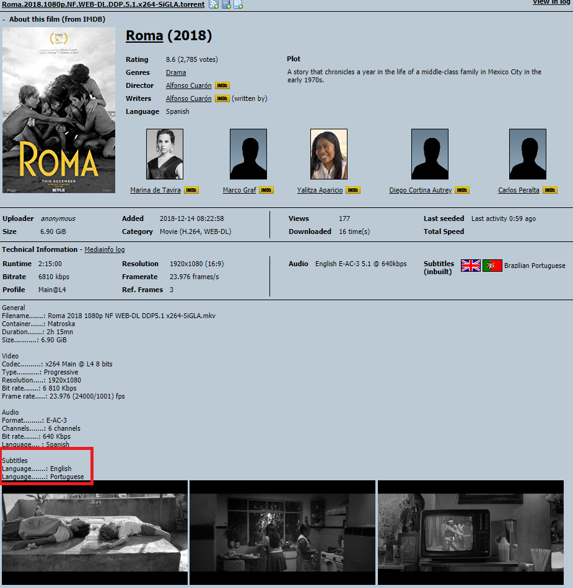Click the bookmark add icon beside torrent name
Screen dimensions: 573x588
coord(226,4)
